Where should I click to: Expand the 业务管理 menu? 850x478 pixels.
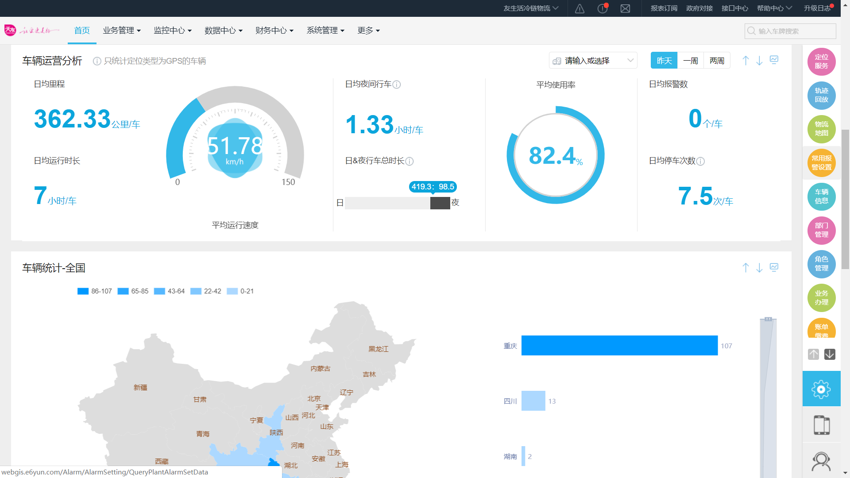coord(122,31)
